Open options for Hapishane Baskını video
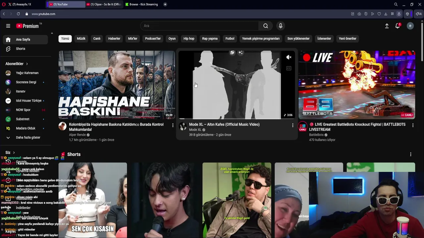Viewport: 424px width, 238px height. point(173,125)
